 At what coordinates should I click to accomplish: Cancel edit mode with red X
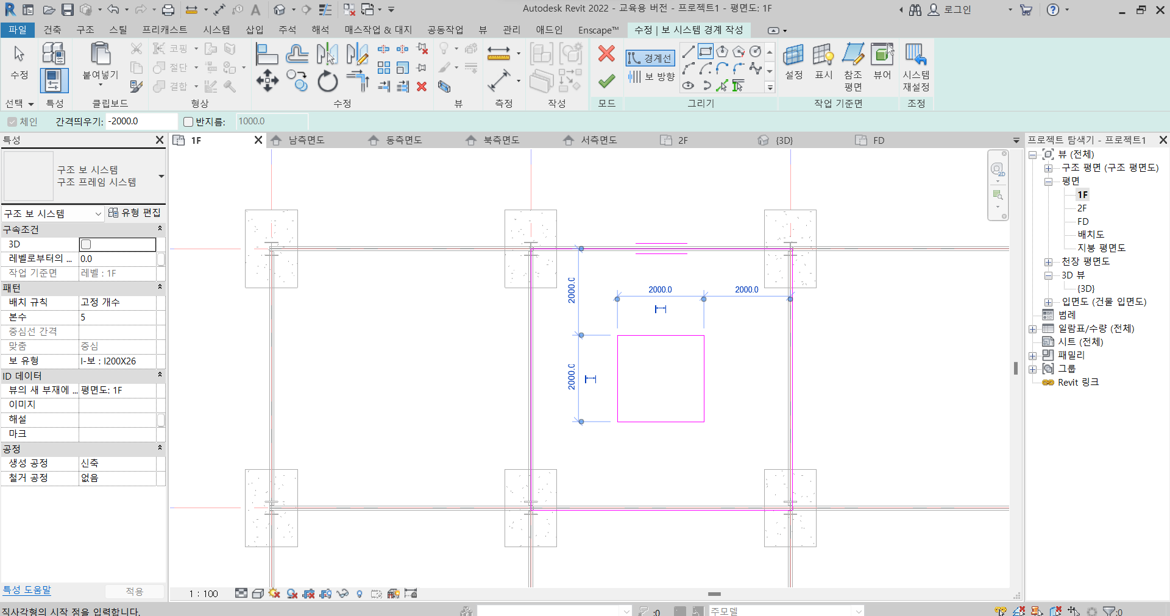pyautogui.click(x=606, y=54)
